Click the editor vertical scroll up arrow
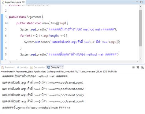This screenshot has height=114, width=145. pyautogui.click(x=140, y=6)
